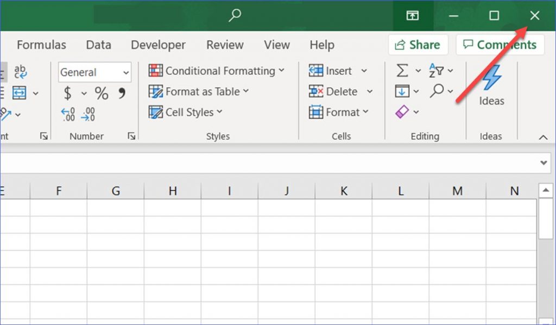
Task: Collapse the ribbon with the chevron
Action: coord(543,137)
